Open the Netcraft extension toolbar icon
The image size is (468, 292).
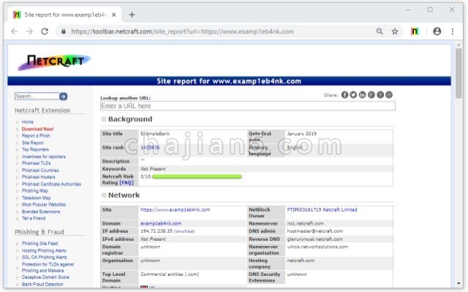(415, 31)
